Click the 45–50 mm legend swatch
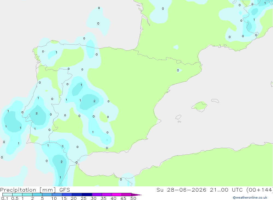The image size is (273, 200). (x=126, y=195)
